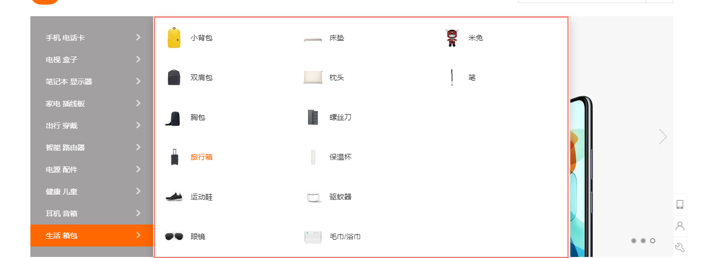Click the 保温杯 product link
Image resolution: width=703 pixels, height=258 pixels.
tap(340, 157)
